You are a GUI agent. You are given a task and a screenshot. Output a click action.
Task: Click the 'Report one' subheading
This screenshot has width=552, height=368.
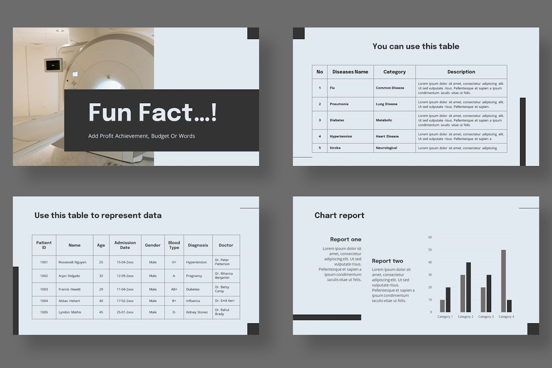pos(346,239)
